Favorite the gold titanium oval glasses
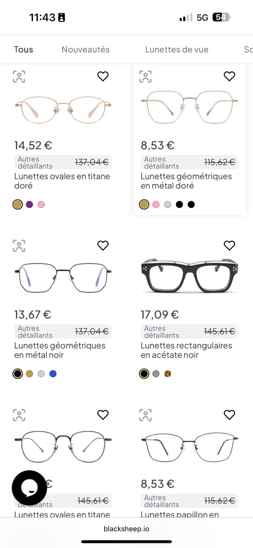253x548 pixels. tap(103, 76)
